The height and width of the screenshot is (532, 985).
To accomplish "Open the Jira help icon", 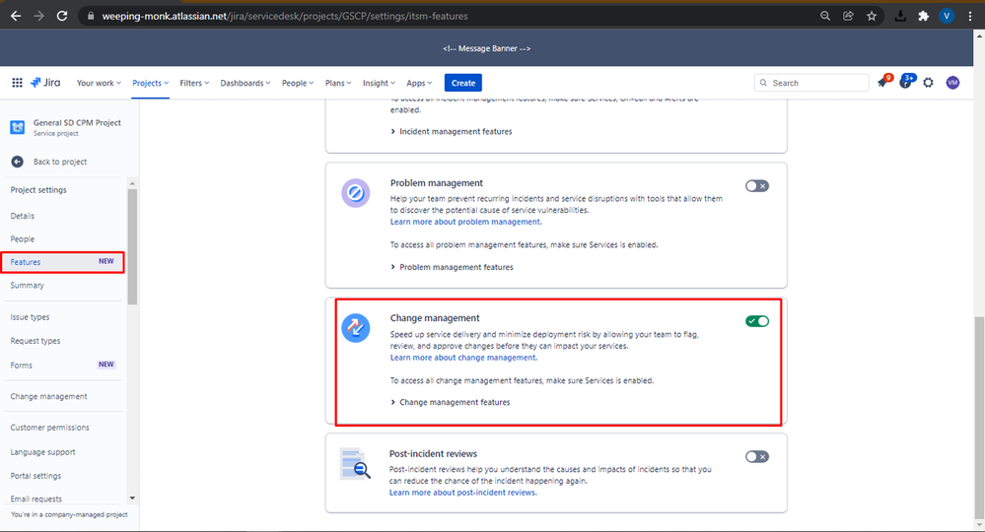I will (x=906, y=82).
